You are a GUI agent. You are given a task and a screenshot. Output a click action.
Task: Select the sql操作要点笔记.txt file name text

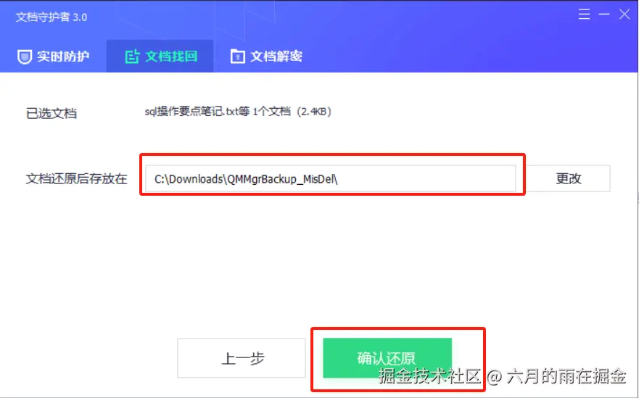pos(191,111)
